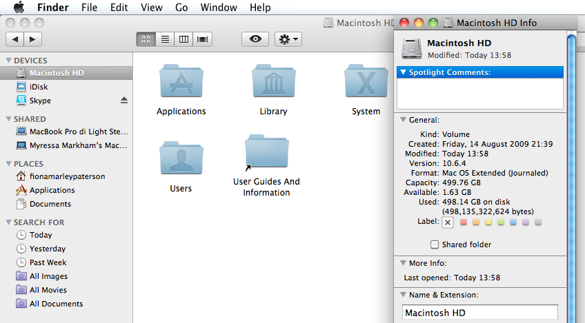This screenshot has width=585, height=323.
Task: Open the Go menu
Action: point(181,8)
